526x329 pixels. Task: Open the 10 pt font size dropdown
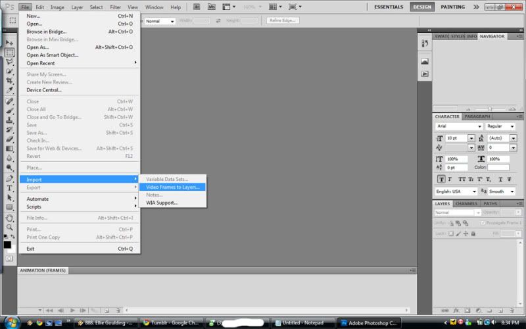(x=471, y=138)
